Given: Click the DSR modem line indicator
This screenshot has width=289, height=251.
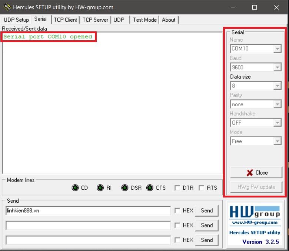Looking at the screenshot, I should (x=125, y=188).
